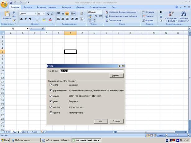Click the Paste (Вставить) icon
Screen dimensions: 191x143
7,14
